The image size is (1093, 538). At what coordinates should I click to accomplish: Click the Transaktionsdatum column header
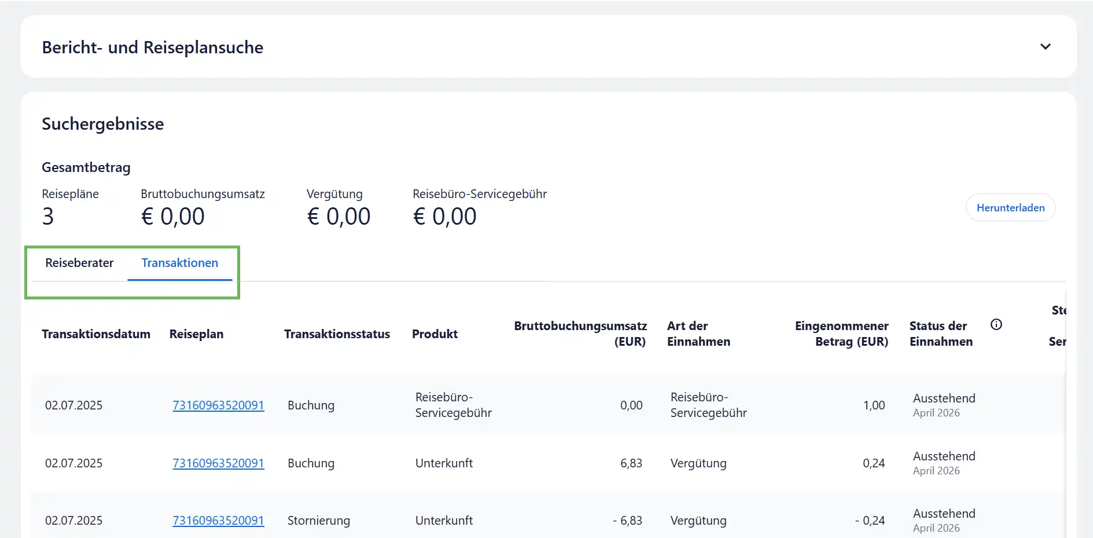coord(96,334)
